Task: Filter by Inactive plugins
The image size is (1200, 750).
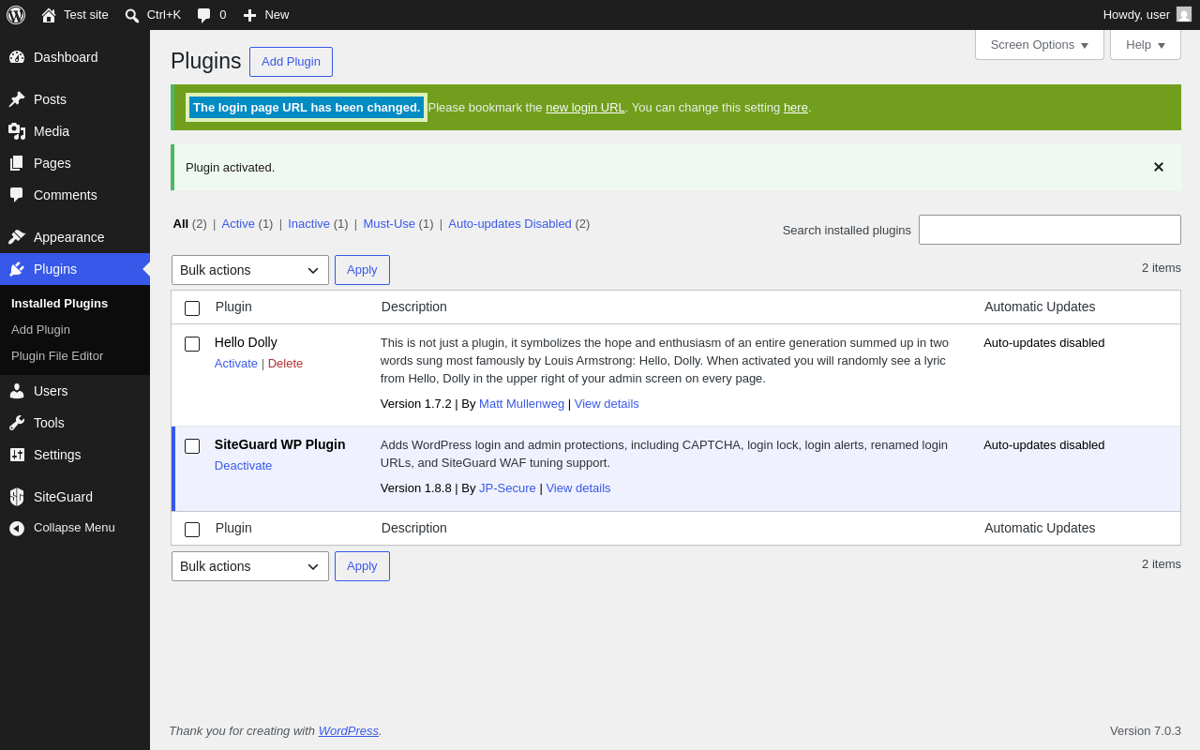Action: coord(308,223)
